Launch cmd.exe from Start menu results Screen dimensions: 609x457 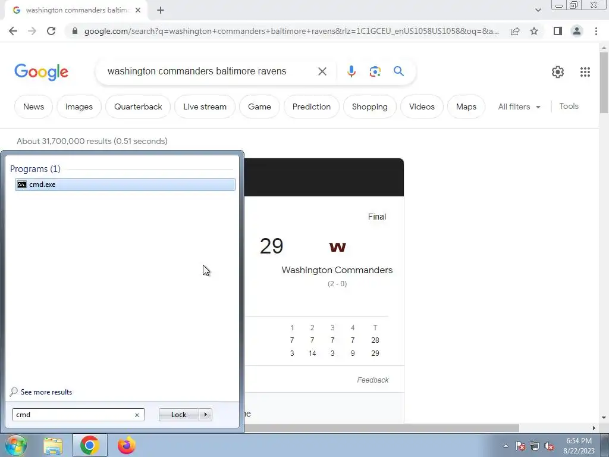[125, 184]
